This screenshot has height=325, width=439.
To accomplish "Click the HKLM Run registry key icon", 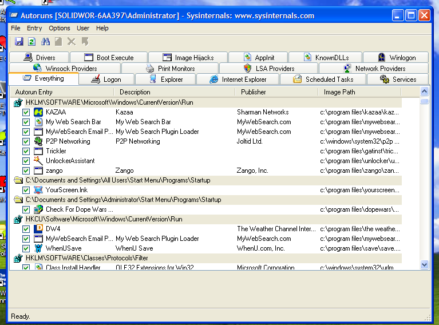I will [x=18, y=103].
